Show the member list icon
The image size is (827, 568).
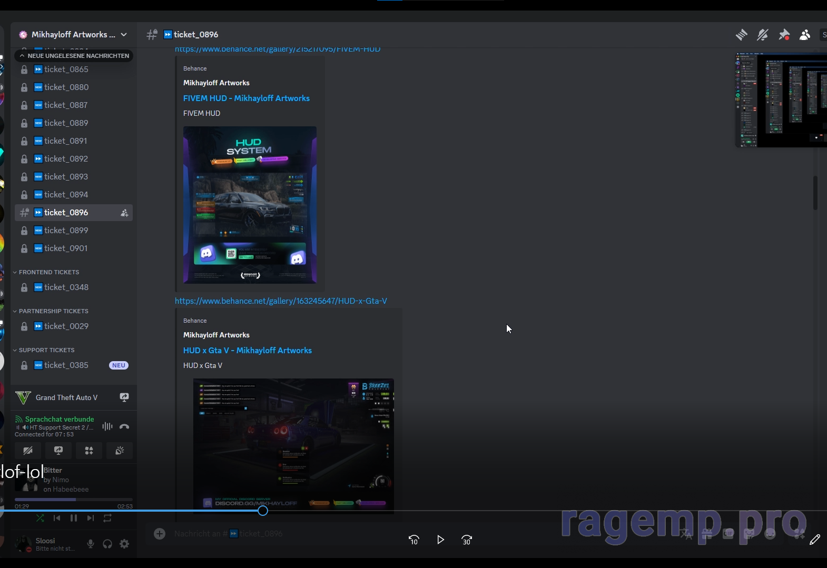click(805, 35)
